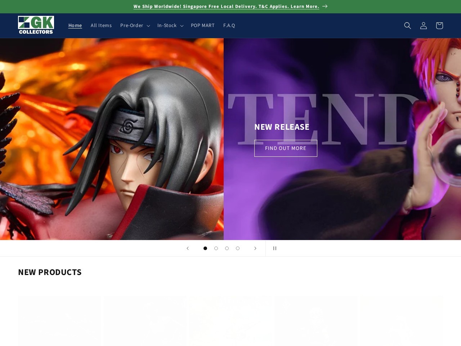Pause the slideshow autoplay
The height and width of the screenshot is (346, 461).
[275, 248]
